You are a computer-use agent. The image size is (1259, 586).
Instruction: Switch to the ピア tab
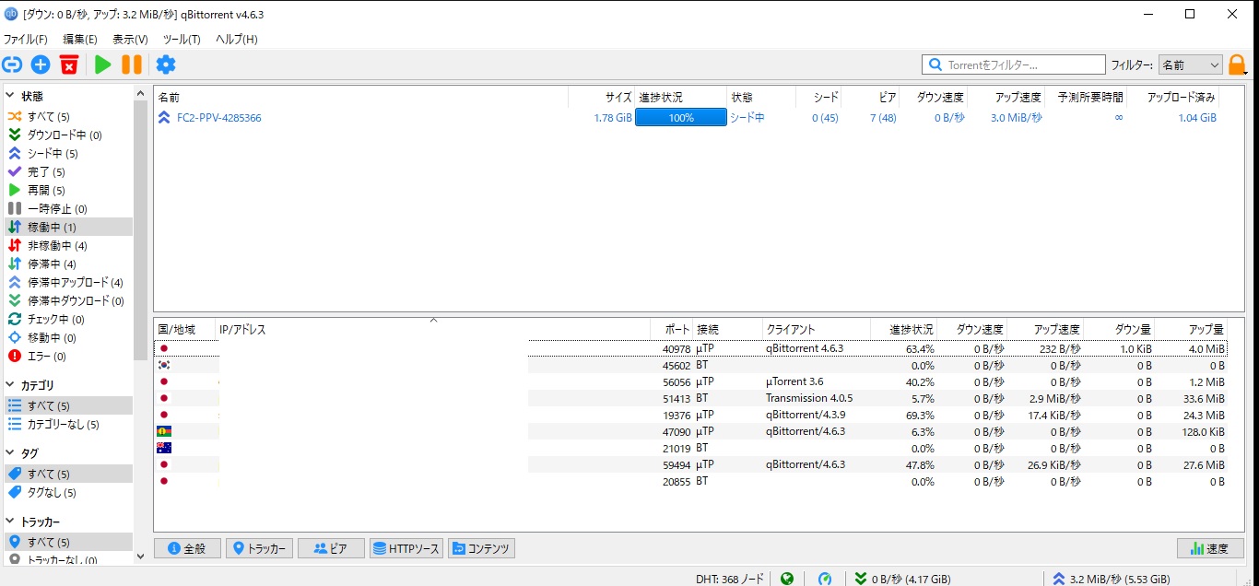[x=331, y=548]
